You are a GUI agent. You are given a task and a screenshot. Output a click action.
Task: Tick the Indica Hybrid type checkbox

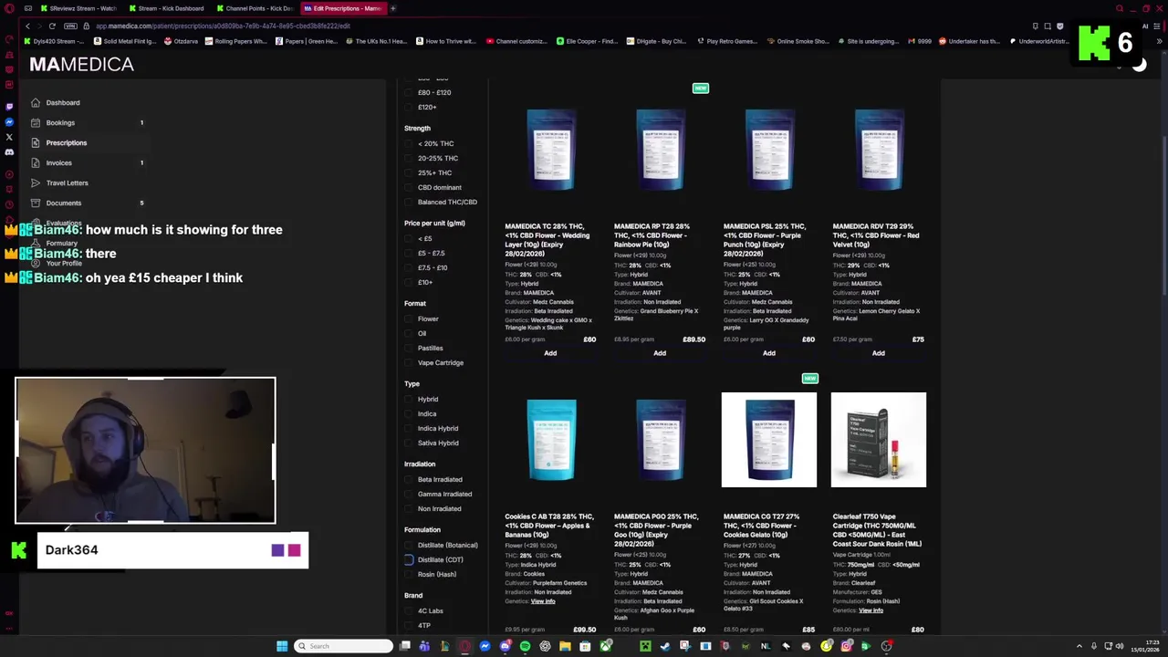409,428
